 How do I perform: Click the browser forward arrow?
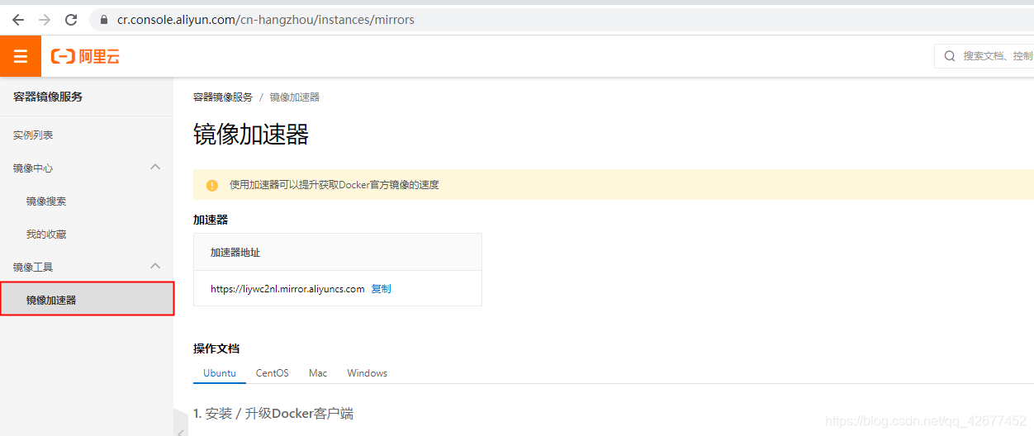click(x=45, y=20)
